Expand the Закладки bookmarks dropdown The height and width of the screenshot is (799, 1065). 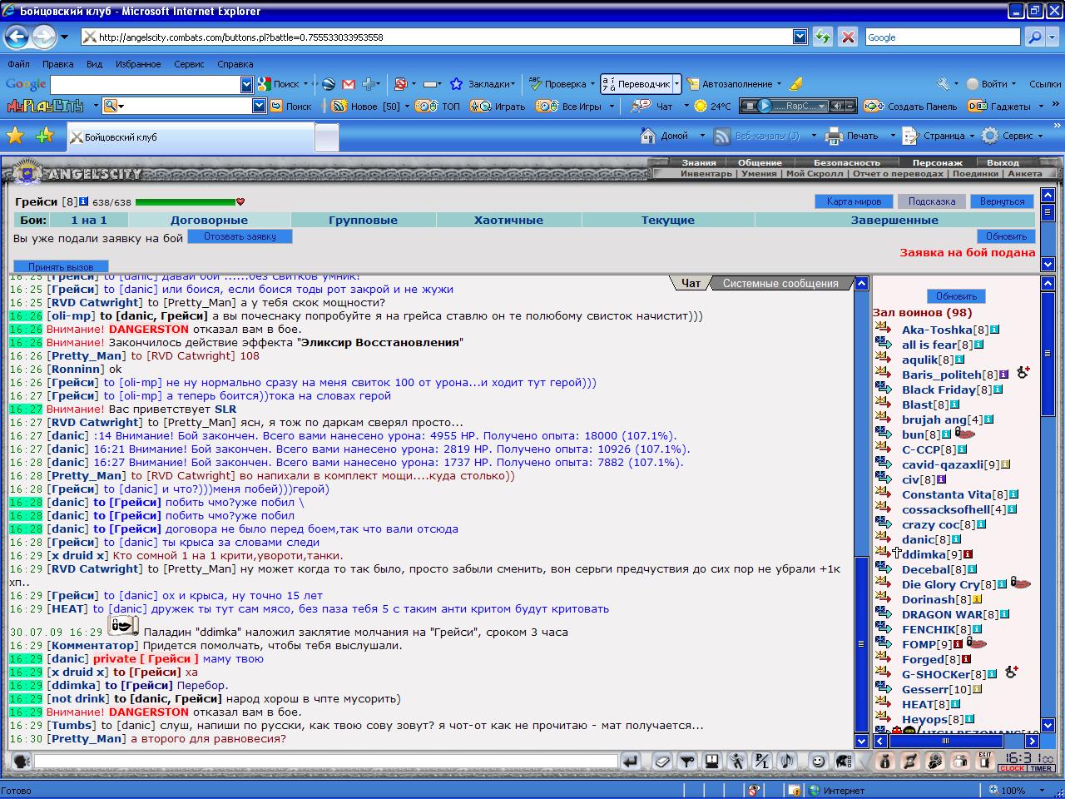click(513, 84)
